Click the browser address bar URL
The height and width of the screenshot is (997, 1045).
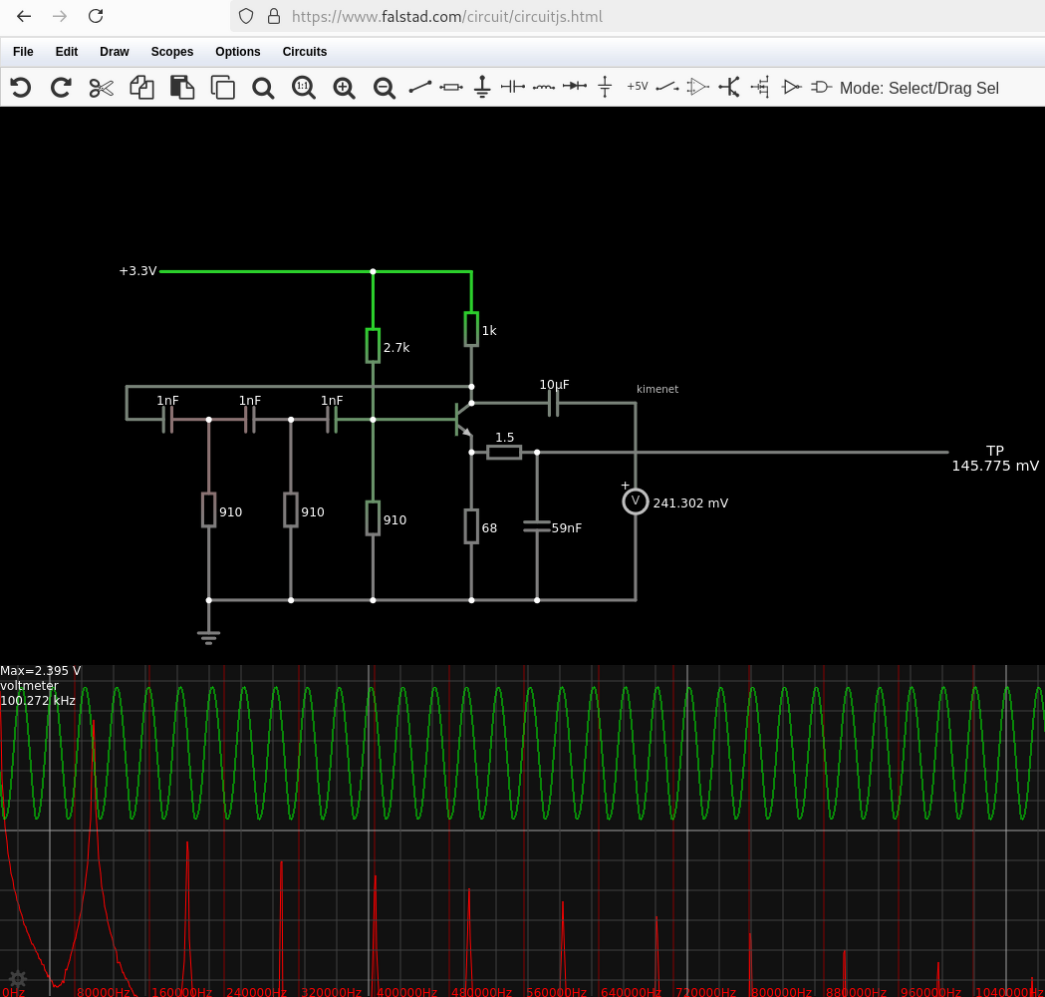(x=446, y=17)
